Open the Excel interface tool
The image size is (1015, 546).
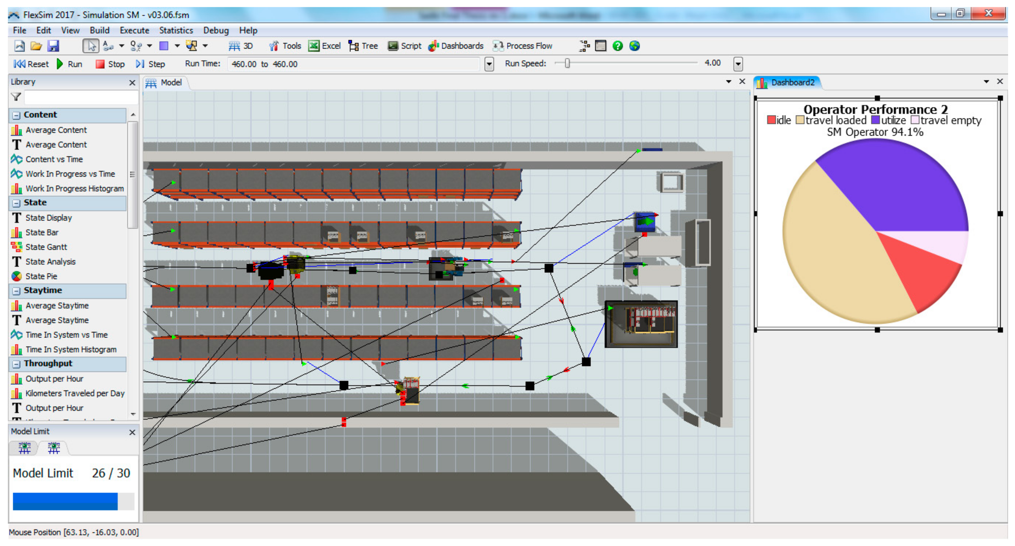324,46
